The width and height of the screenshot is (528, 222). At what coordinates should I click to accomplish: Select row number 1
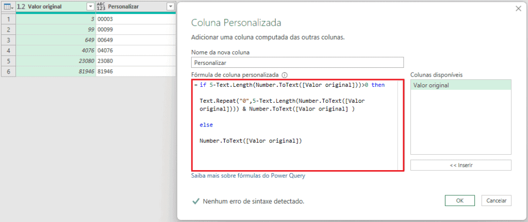tap(8, 19)
